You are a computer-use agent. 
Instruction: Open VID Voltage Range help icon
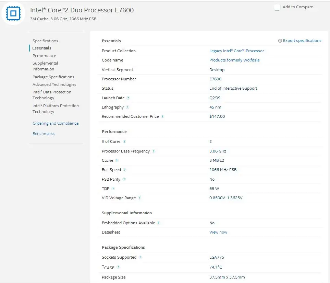pos(139,198)
